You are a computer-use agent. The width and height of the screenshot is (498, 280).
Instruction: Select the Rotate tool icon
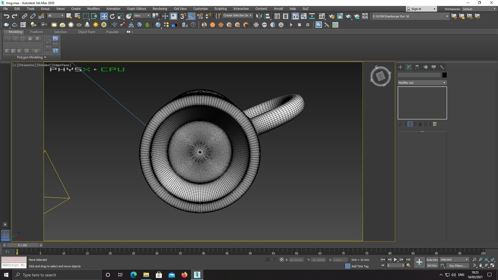pyautogui.click(x=112, y=16)
